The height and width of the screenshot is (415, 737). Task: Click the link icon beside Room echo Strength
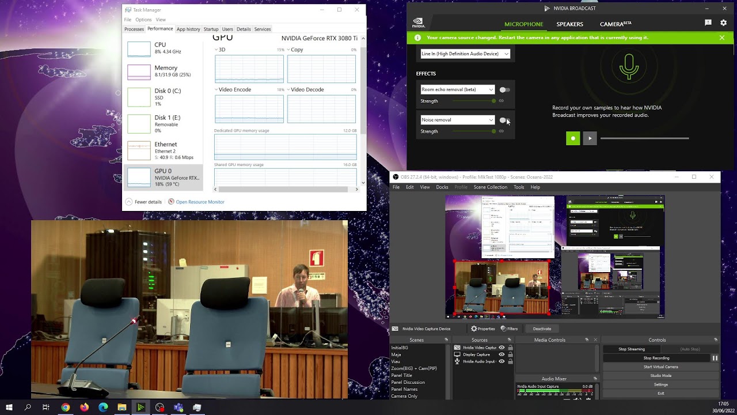click(x=501, y=101)
